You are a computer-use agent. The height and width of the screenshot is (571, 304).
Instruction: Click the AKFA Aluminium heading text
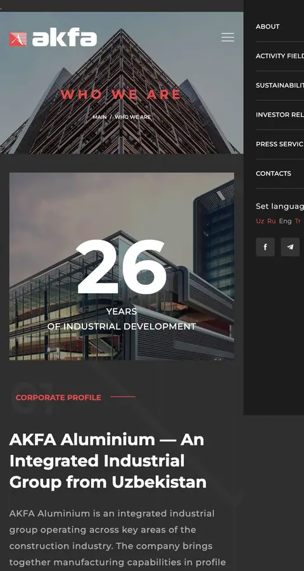pos(108,461)
